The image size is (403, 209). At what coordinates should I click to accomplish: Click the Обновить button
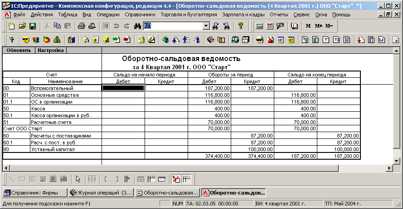(x=19, y=50)
